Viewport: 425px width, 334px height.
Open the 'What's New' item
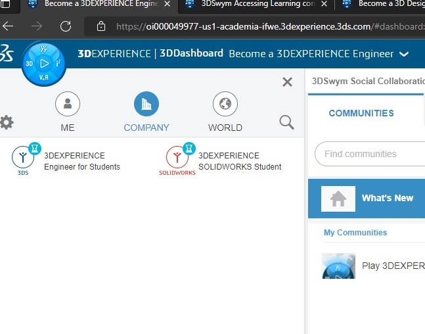367,199
